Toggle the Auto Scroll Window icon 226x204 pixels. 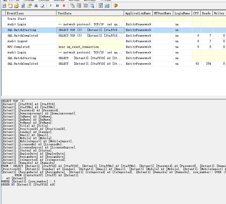[92, 6]
